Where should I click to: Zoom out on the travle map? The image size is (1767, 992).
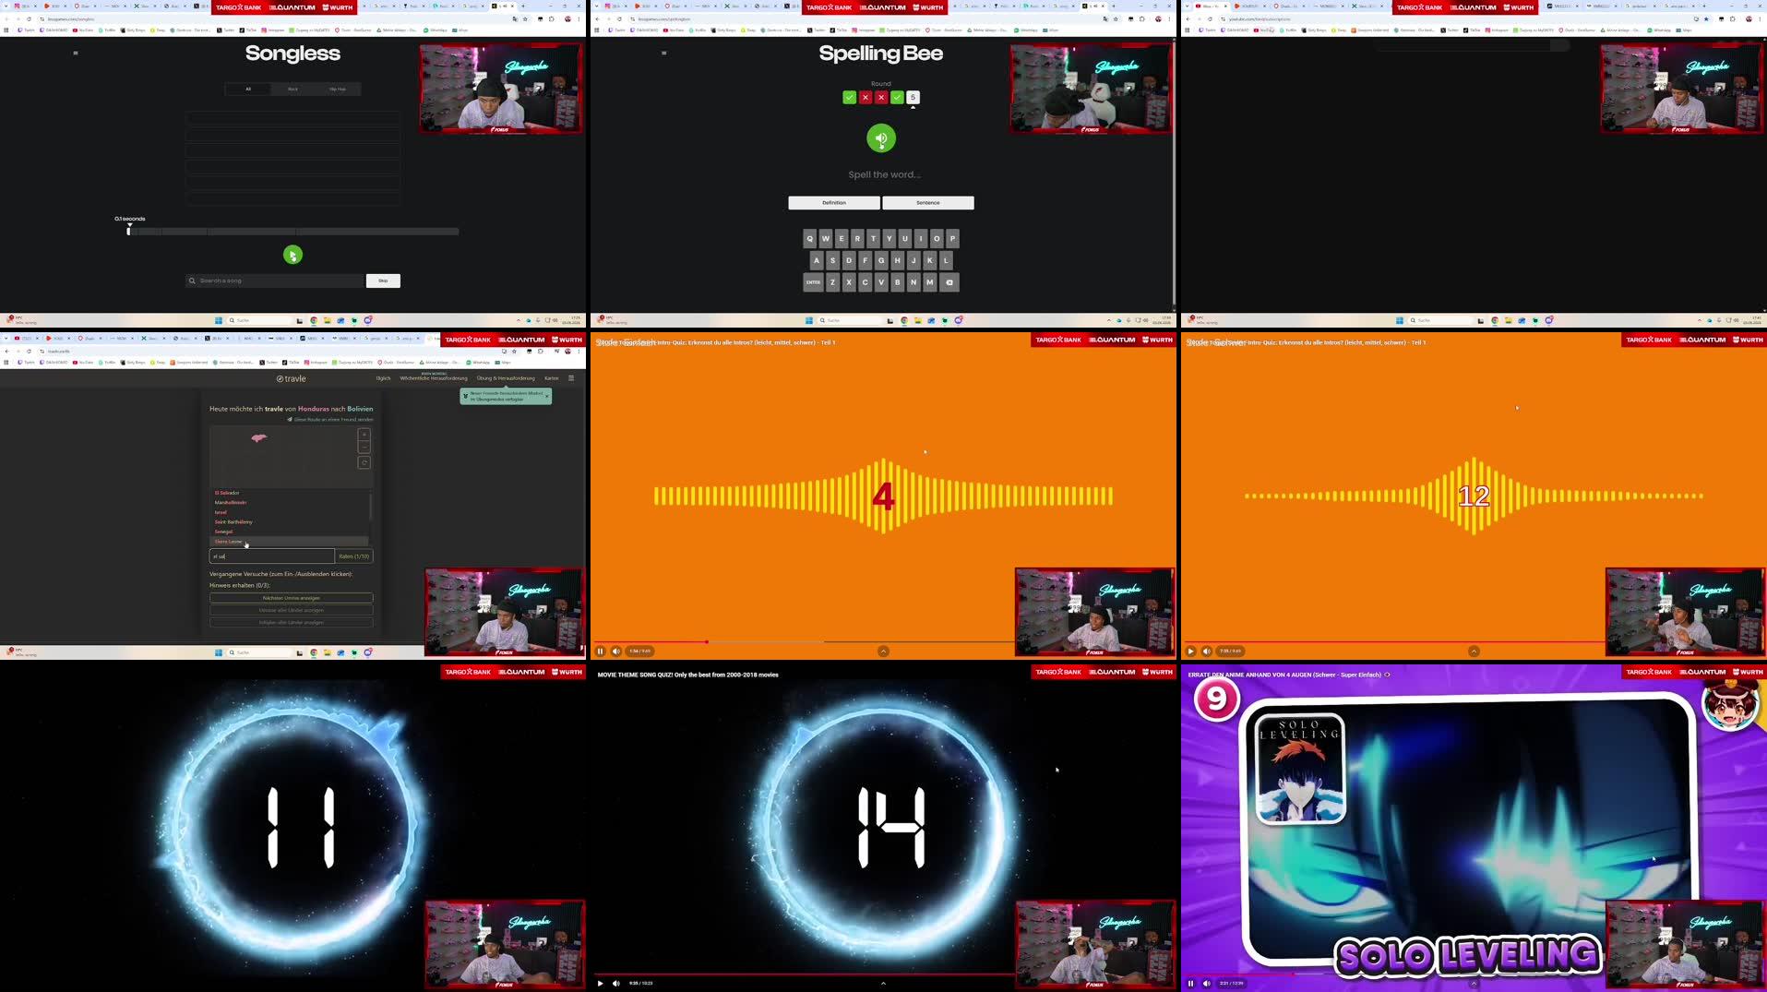click(364, 447)
